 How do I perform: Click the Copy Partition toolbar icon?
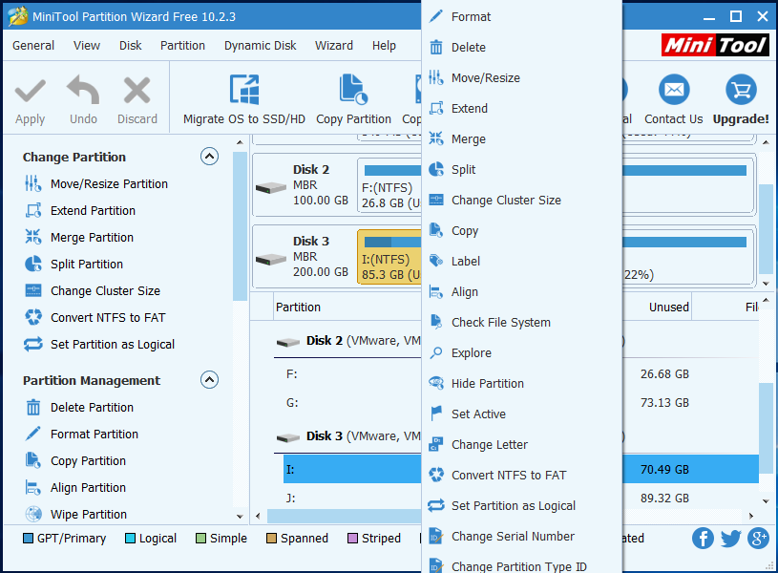(353, 90)
